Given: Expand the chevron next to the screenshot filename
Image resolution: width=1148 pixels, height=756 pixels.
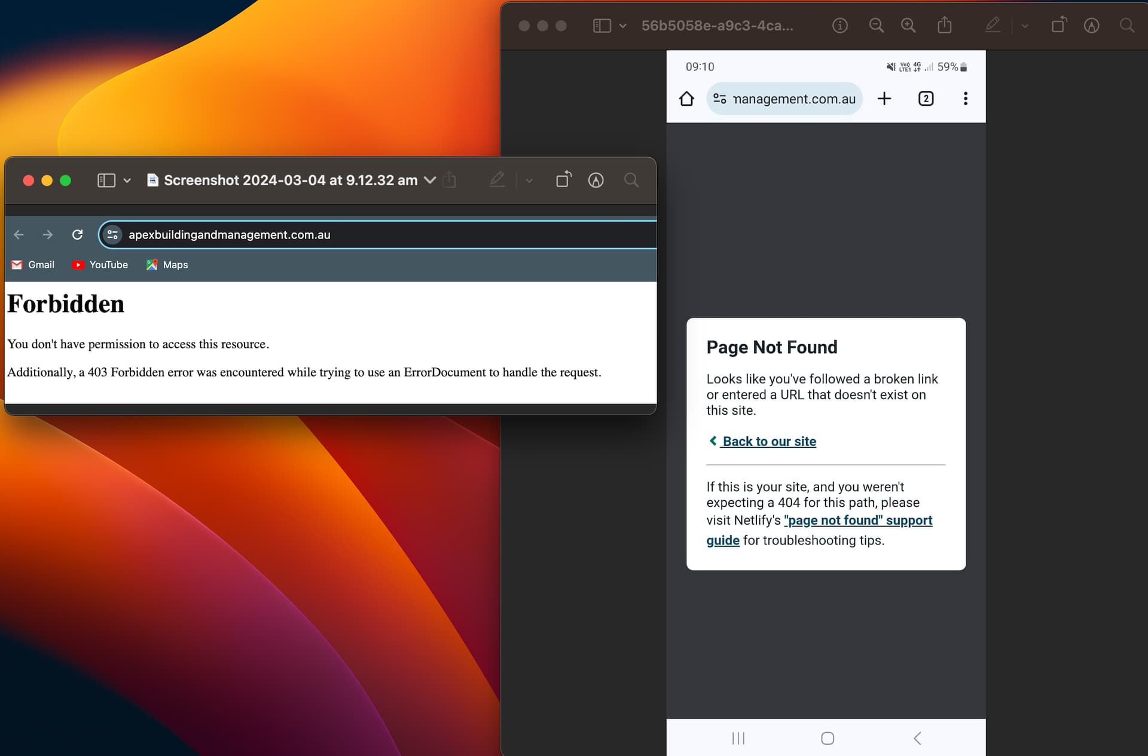Looking at the screenshot, I should pyautogui.click(x=429, y=180).
